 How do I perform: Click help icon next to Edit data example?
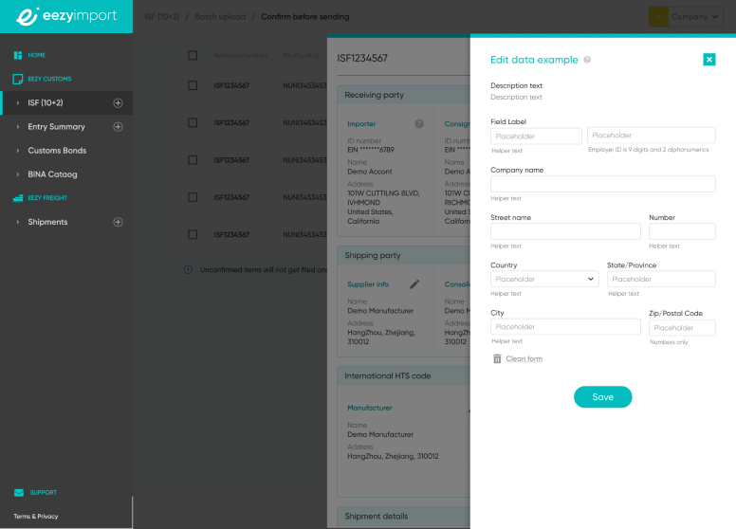(587, 60)
